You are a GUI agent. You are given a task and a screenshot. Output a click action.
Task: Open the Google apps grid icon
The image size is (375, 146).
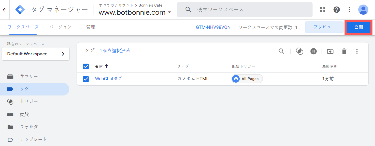coord(323,10)
